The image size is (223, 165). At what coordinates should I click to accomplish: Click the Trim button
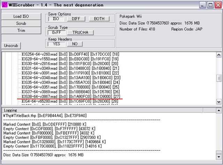tap(21, 30)
